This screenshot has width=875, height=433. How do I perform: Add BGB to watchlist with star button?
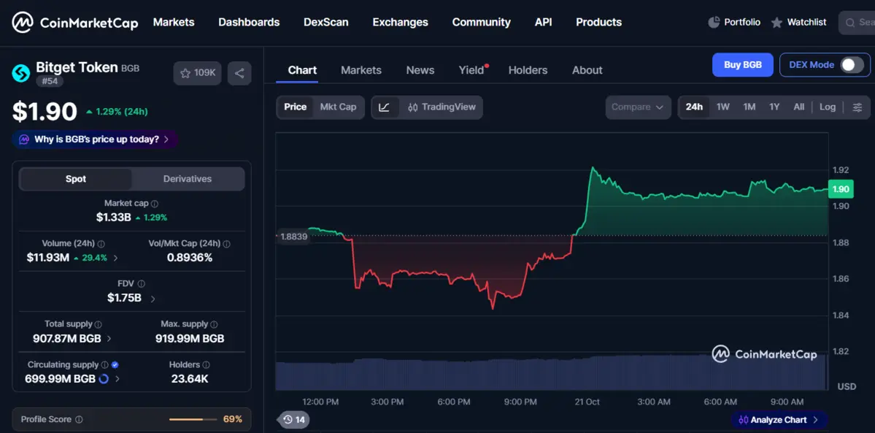[198, 73]
